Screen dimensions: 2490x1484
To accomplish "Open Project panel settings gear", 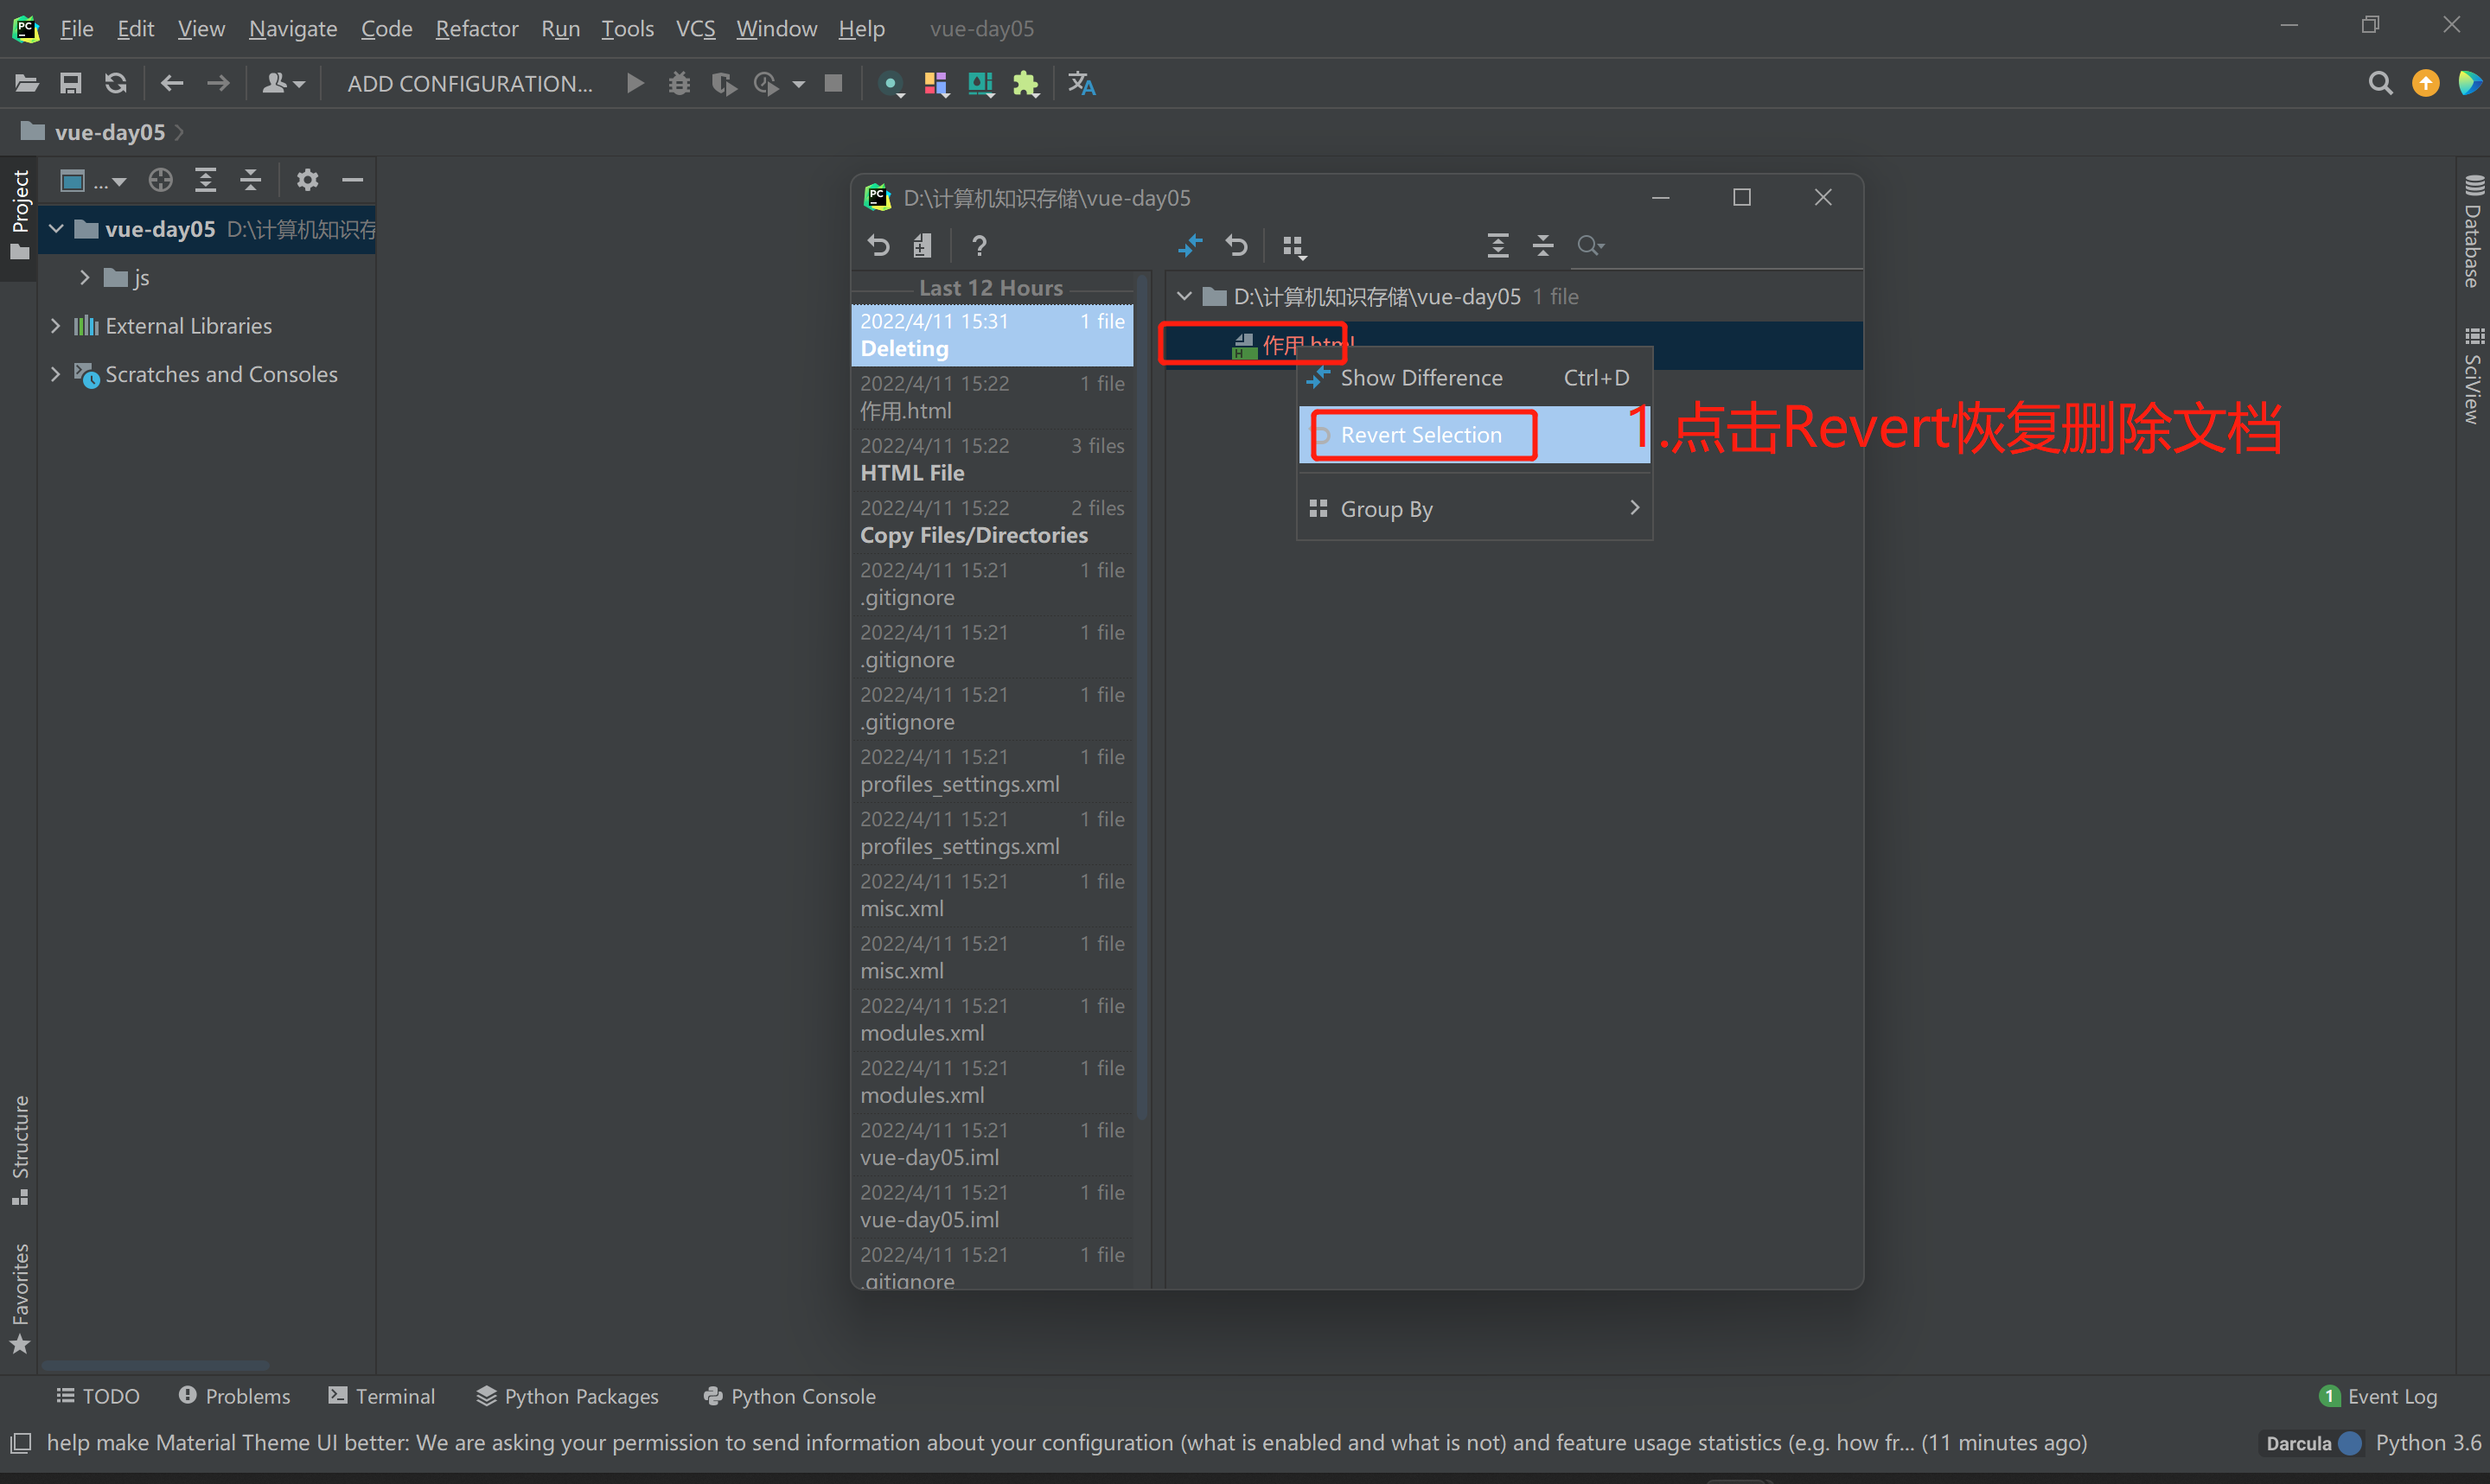I will click(307, 180).
